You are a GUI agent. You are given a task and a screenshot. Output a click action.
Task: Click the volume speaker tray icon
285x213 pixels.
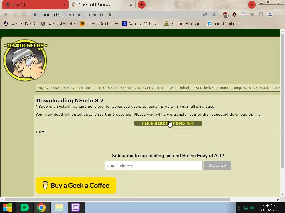(x=252, y=207)
